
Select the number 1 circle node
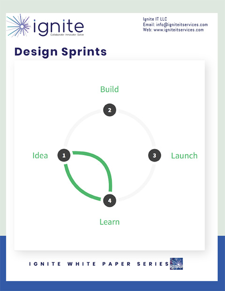click(x=64, y=155)
